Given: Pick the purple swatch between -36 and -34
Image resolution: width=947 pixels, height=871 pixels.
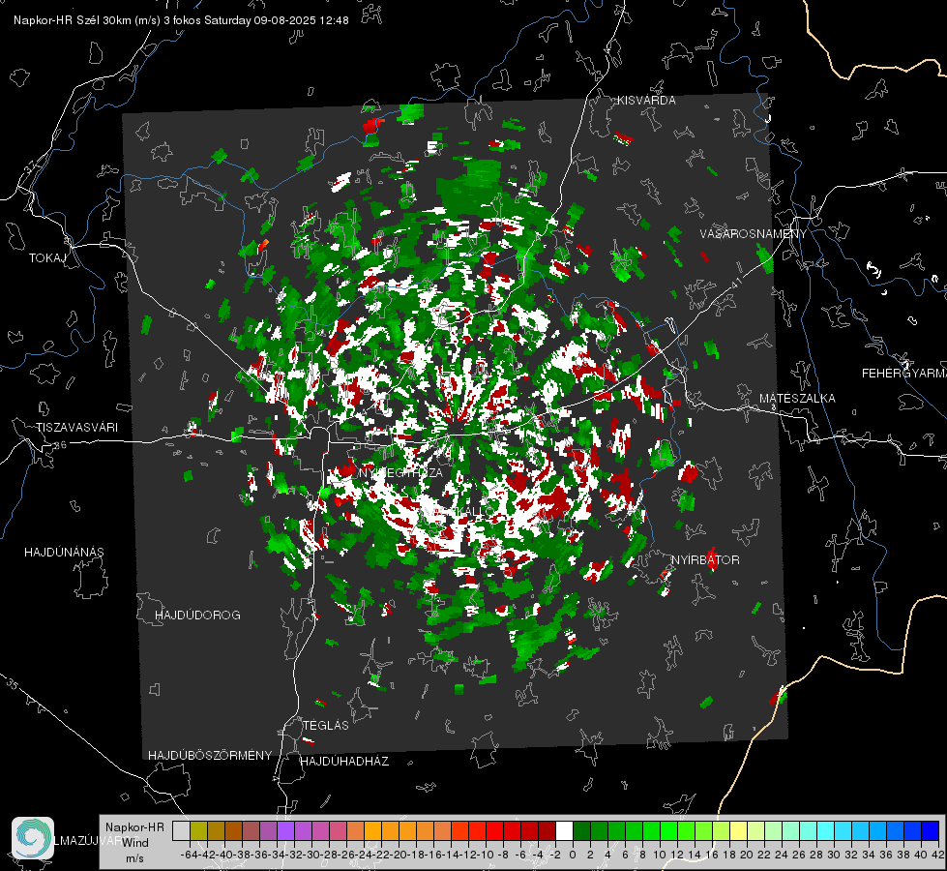Looking at the screenshot, I should 268,830.
